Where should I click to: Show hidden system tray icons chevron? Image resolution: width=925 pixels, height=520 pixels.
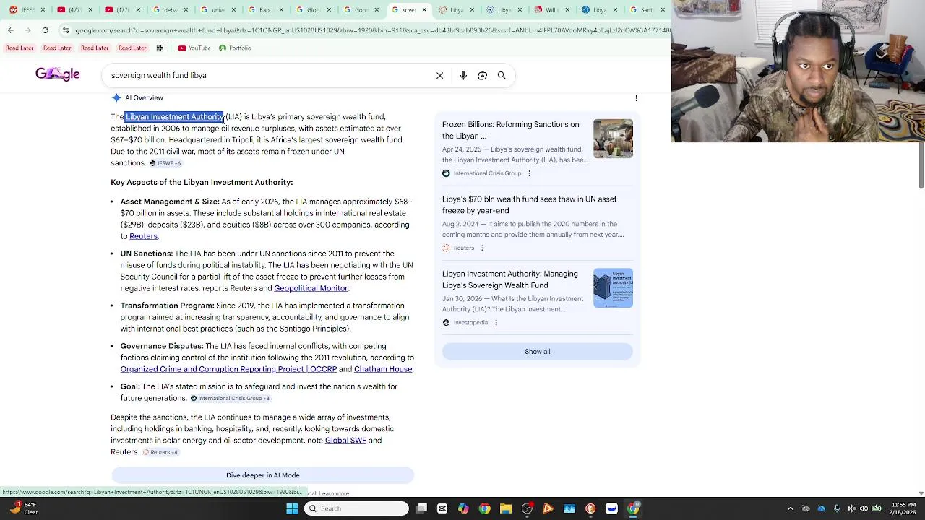791,508
